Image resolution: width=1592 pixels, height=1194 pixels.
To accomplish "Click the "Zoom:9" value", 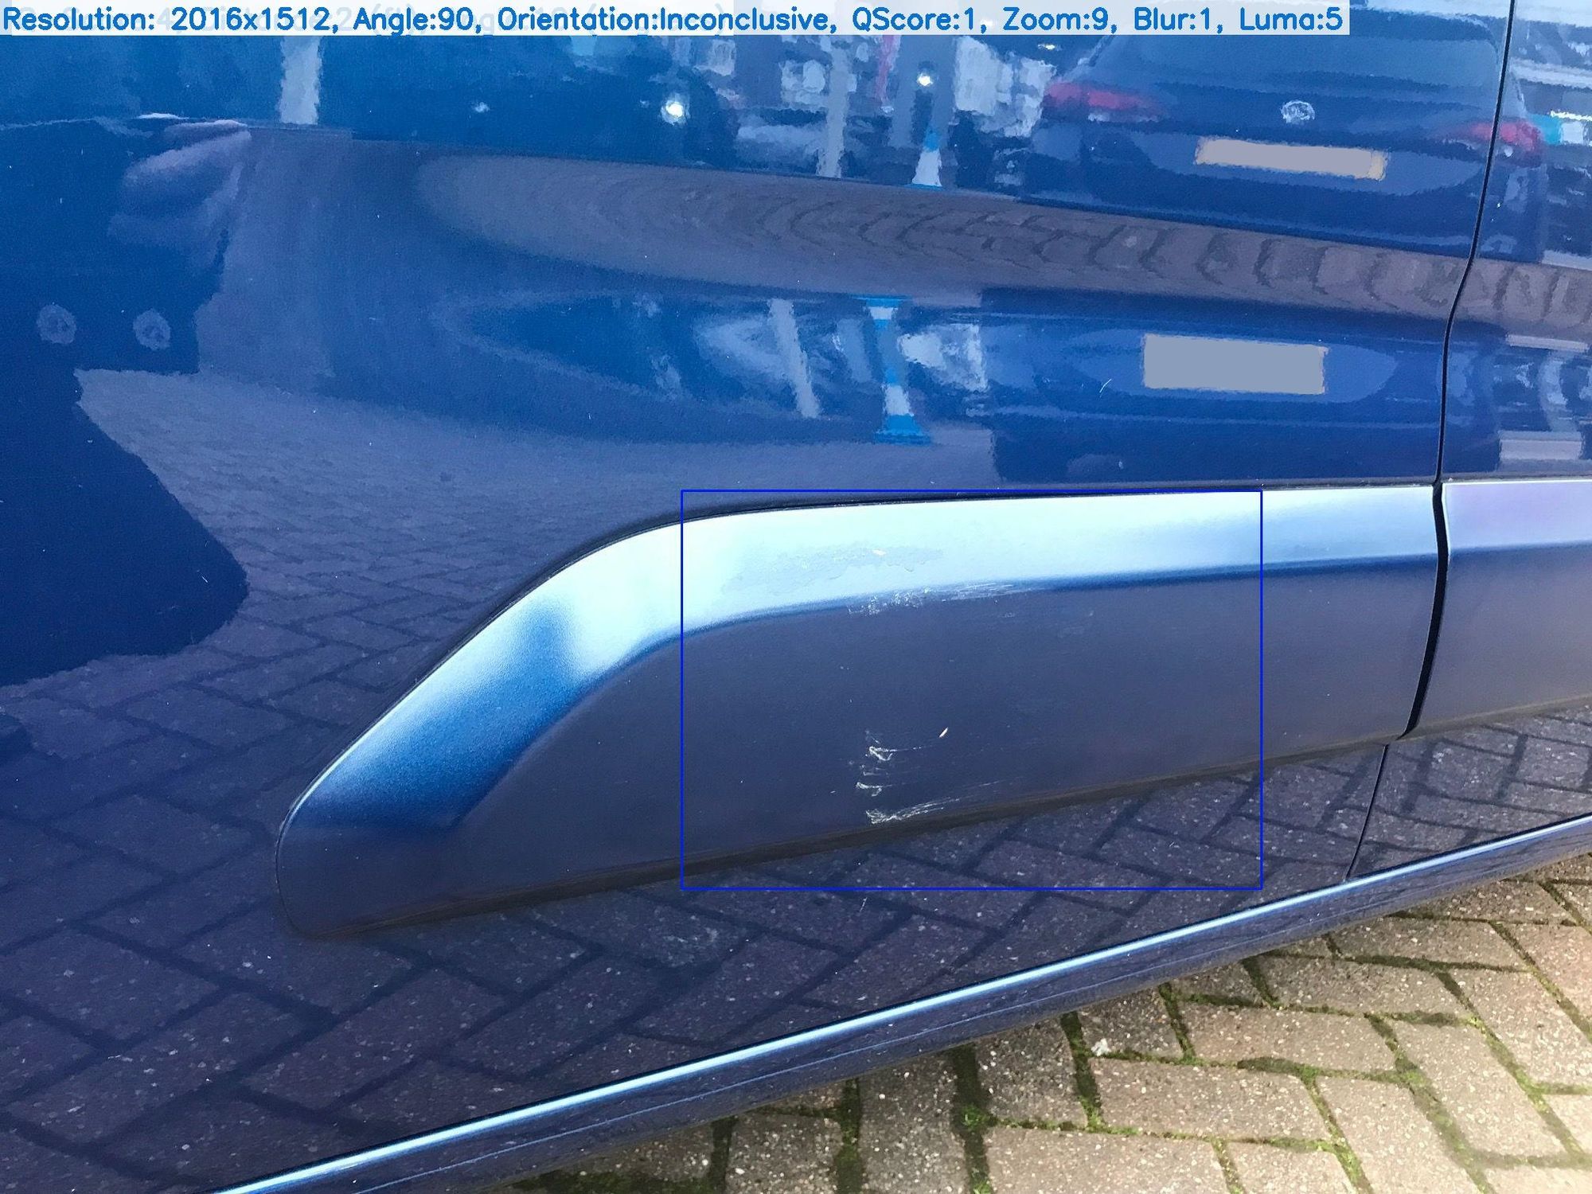I will pos(1056,19).
